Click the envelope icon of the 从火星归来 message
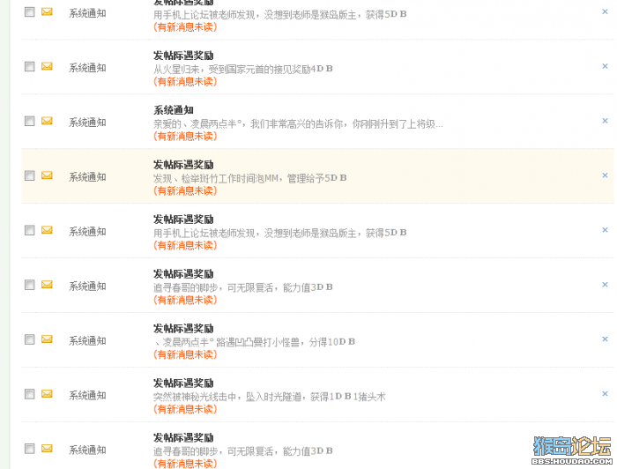The height and width of the screenshot is (469, 617). 47,66
